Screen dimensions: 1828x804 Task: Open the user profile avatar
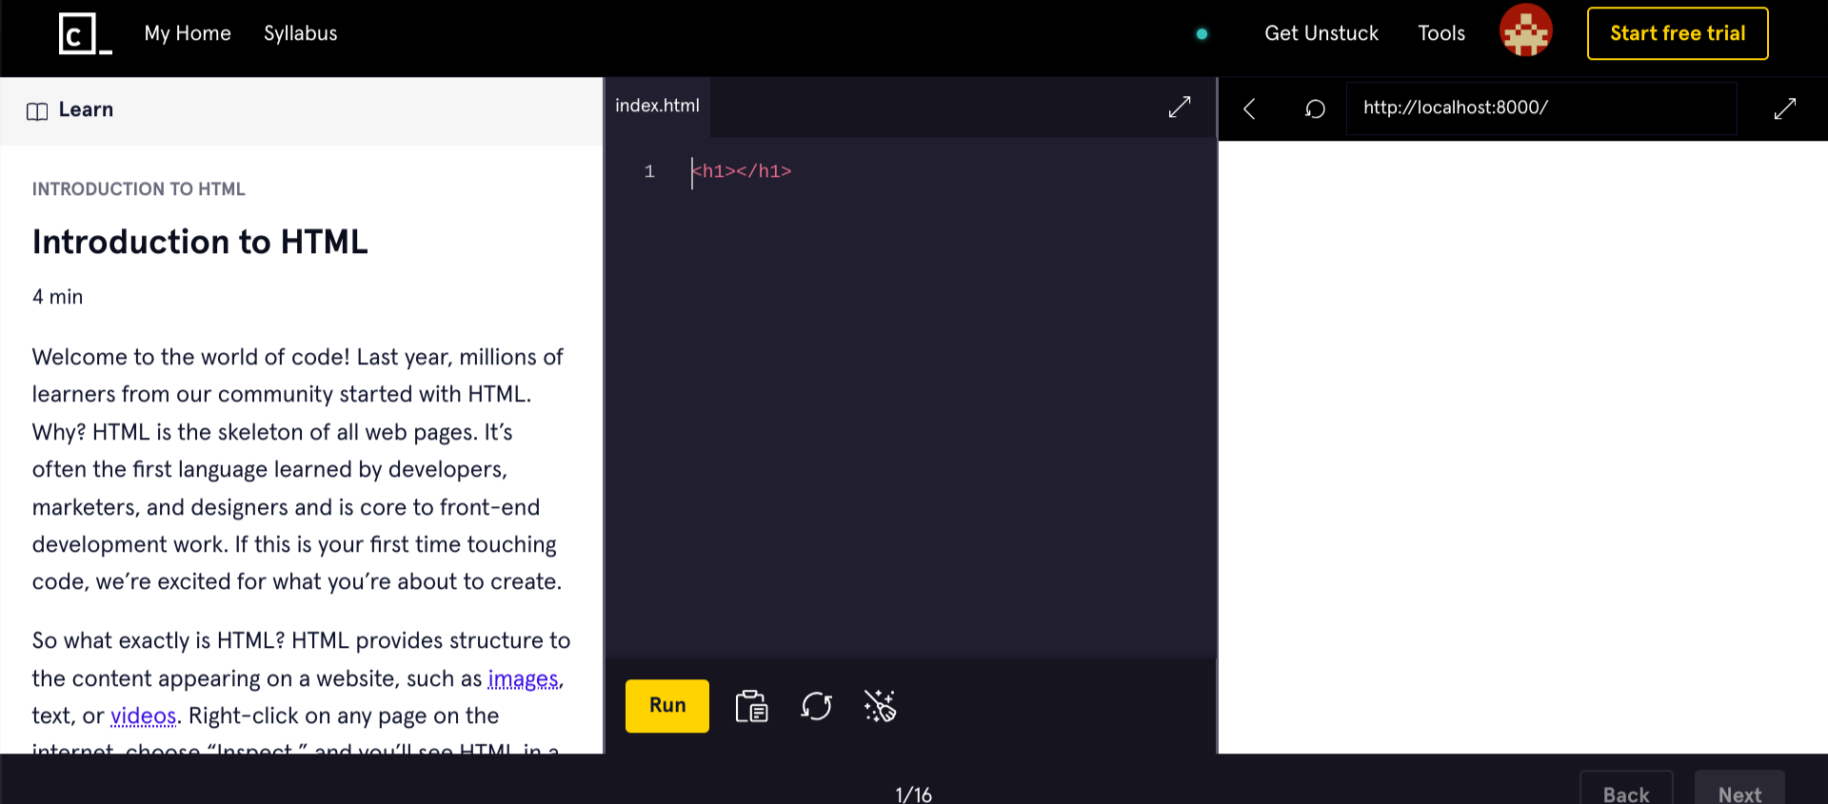tap(1525, 31)
